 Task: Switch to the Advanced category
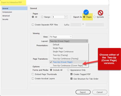pyautogui.click(x=6, y=16)
